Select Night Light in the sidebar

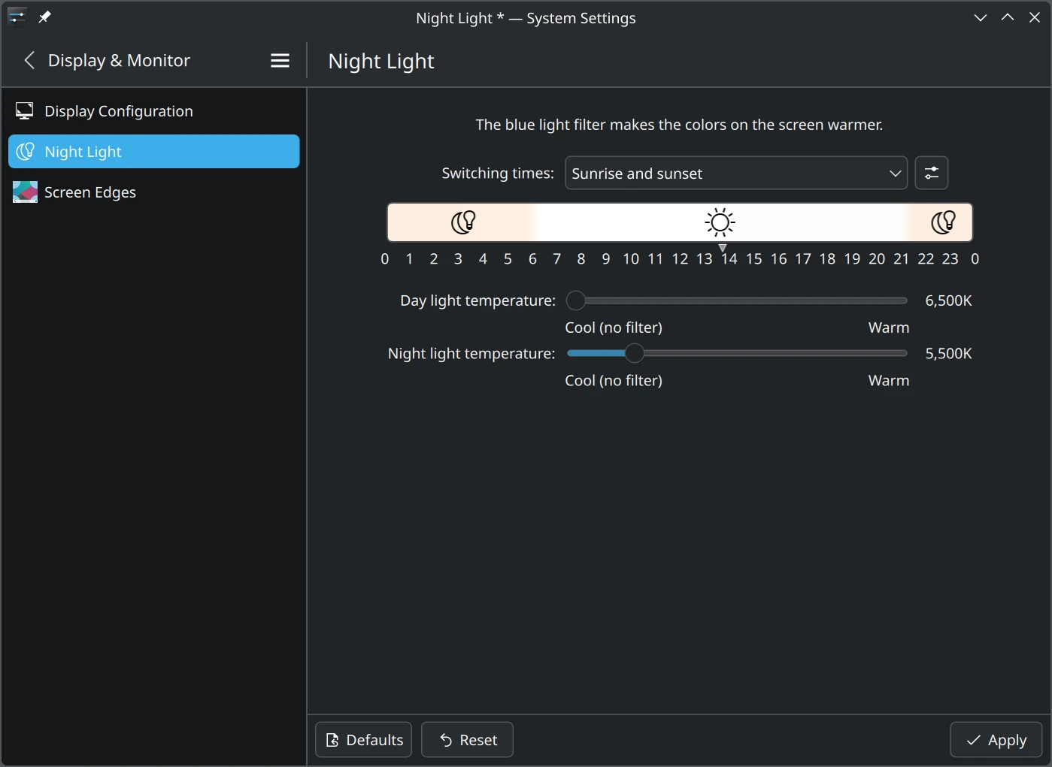click(153, 152)
